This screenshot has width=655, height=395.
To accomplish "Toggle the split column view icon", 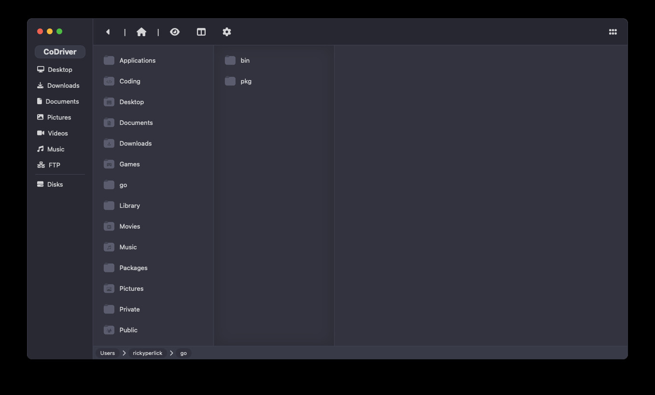I will tap(201, 32).
